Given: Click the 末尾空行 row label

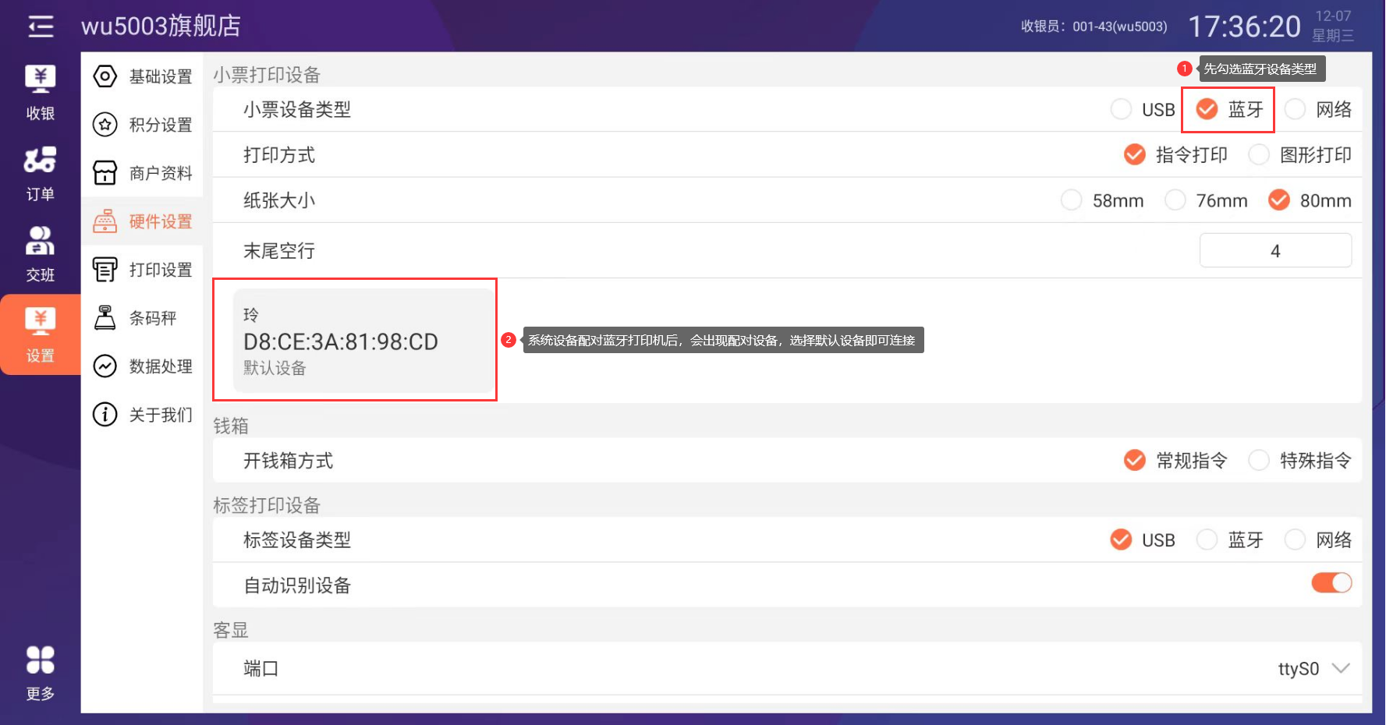Looking at the screenshot, I should 279,251.
